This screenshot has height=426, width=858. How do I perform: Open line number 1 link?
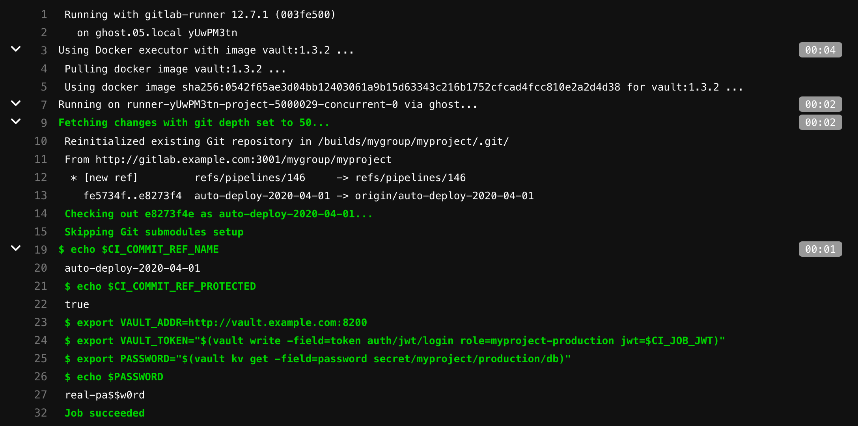click(44, 15)
